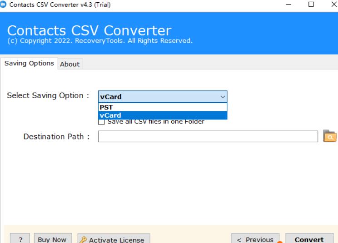338x243 pixels.
Task: Click the 'Select Saving Option :' label
Action: click(x=48, y=95)
